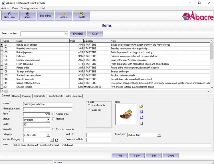Screen dimensions: 214x164
Task: Click the table scroll up arrow
Action: pyautogui.click(x=212, y=41)
